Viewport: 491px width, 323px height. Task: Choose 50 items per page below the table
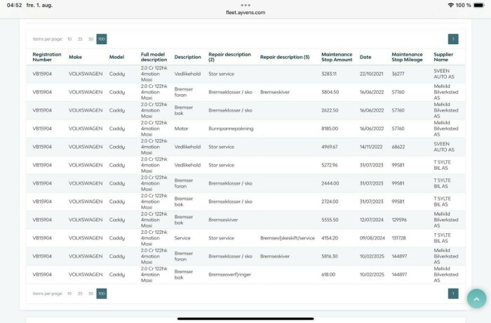click(90, 294)
